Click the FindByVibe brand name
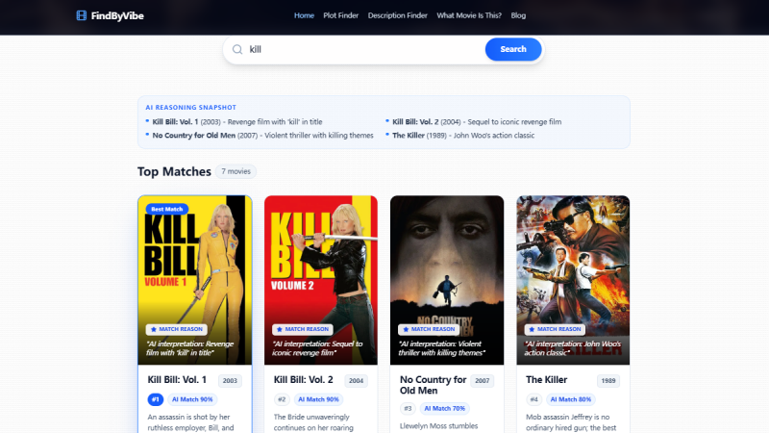 117,15
